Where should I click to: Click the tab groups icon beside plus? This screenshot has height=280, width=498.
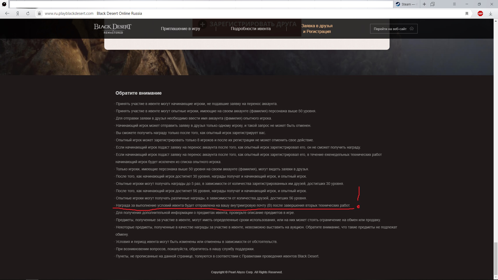[432, 4]
